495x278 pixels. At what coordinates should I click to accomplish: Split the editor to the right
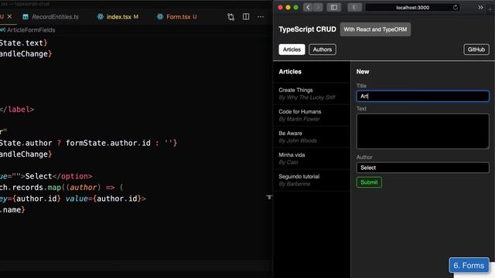coord(246,17)
